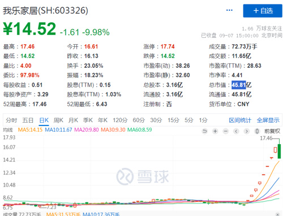The image size is (283, 216).
Task: Switch to the 分时 chart tab
Action: 11,120
